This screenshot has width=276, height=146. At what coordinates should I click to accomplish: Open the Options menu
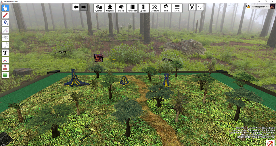point(144,8)
